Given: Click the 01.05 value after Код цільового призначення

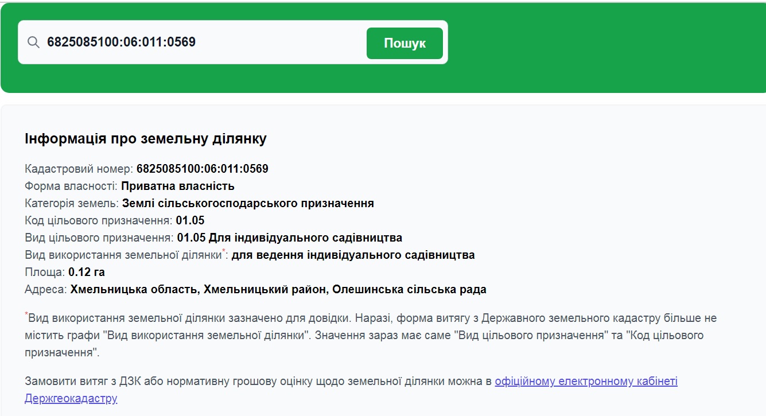Looking at the screenshot, I should [x=190, y=220].
